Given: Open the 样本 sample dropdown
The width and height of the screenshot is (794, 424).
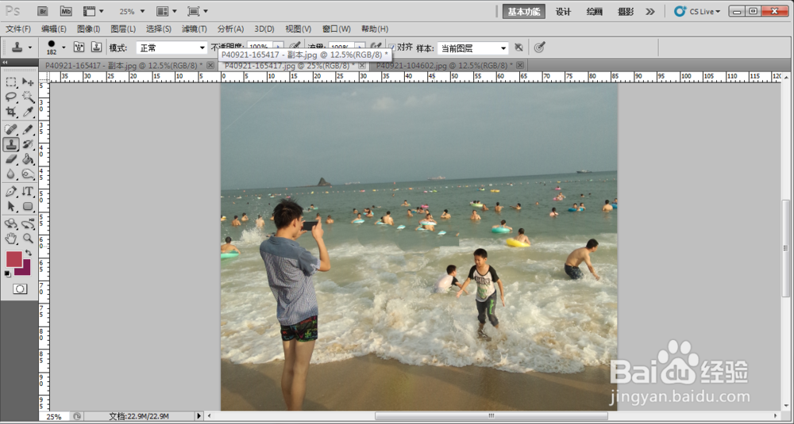Looking at the screenshot, I should coord(473,48).
